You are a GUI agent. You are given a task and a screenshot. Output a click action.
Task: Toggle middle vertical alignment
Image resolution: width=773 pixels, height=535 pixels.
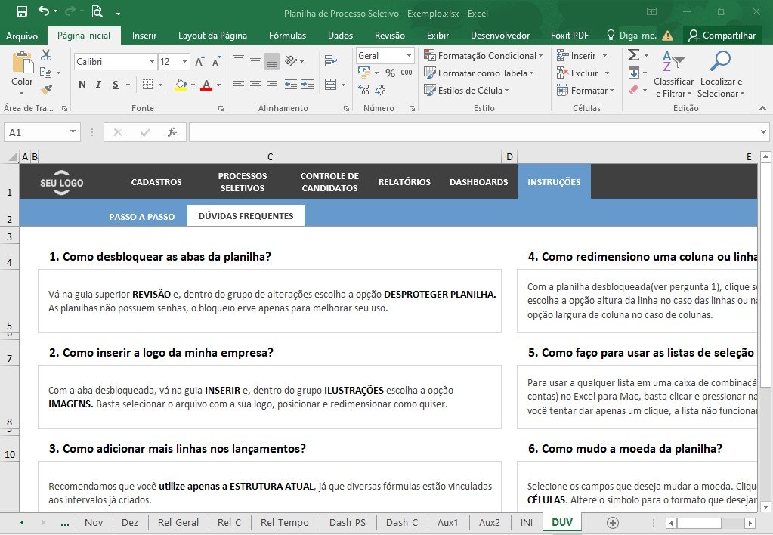coord(255,62)
